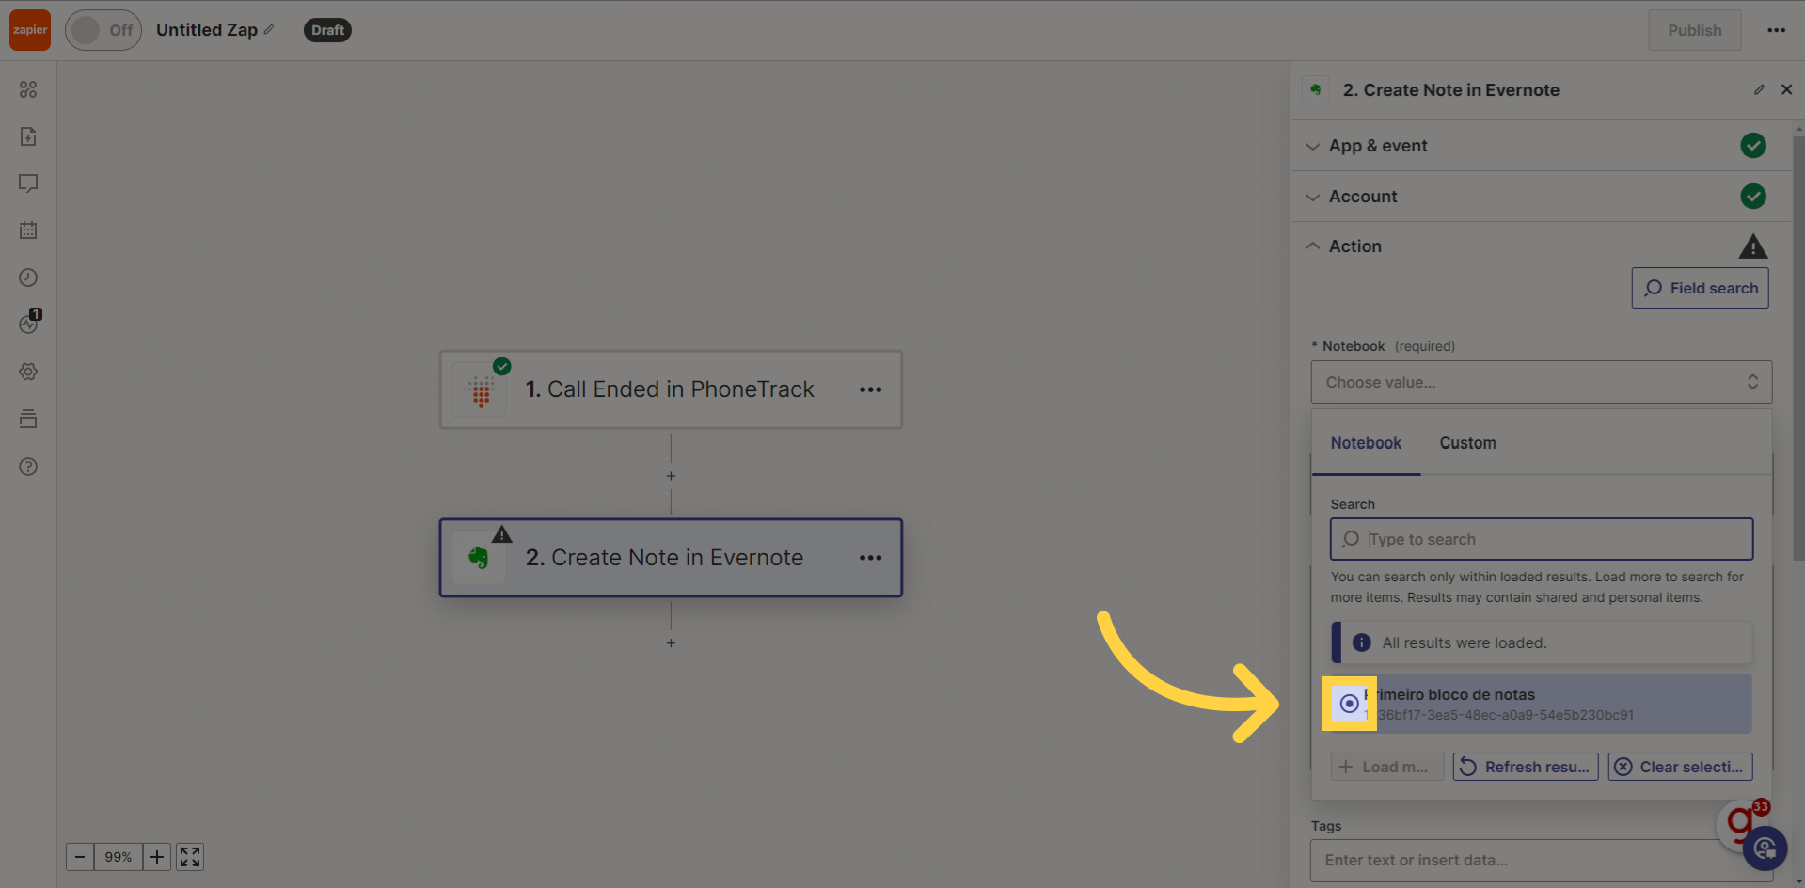
Task: Click the Evernote icon in panel header
Action: pos(1316,89)
